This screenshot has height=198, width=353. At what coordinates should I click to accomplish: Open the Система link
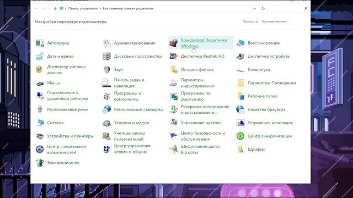click(x=55, y=123)
